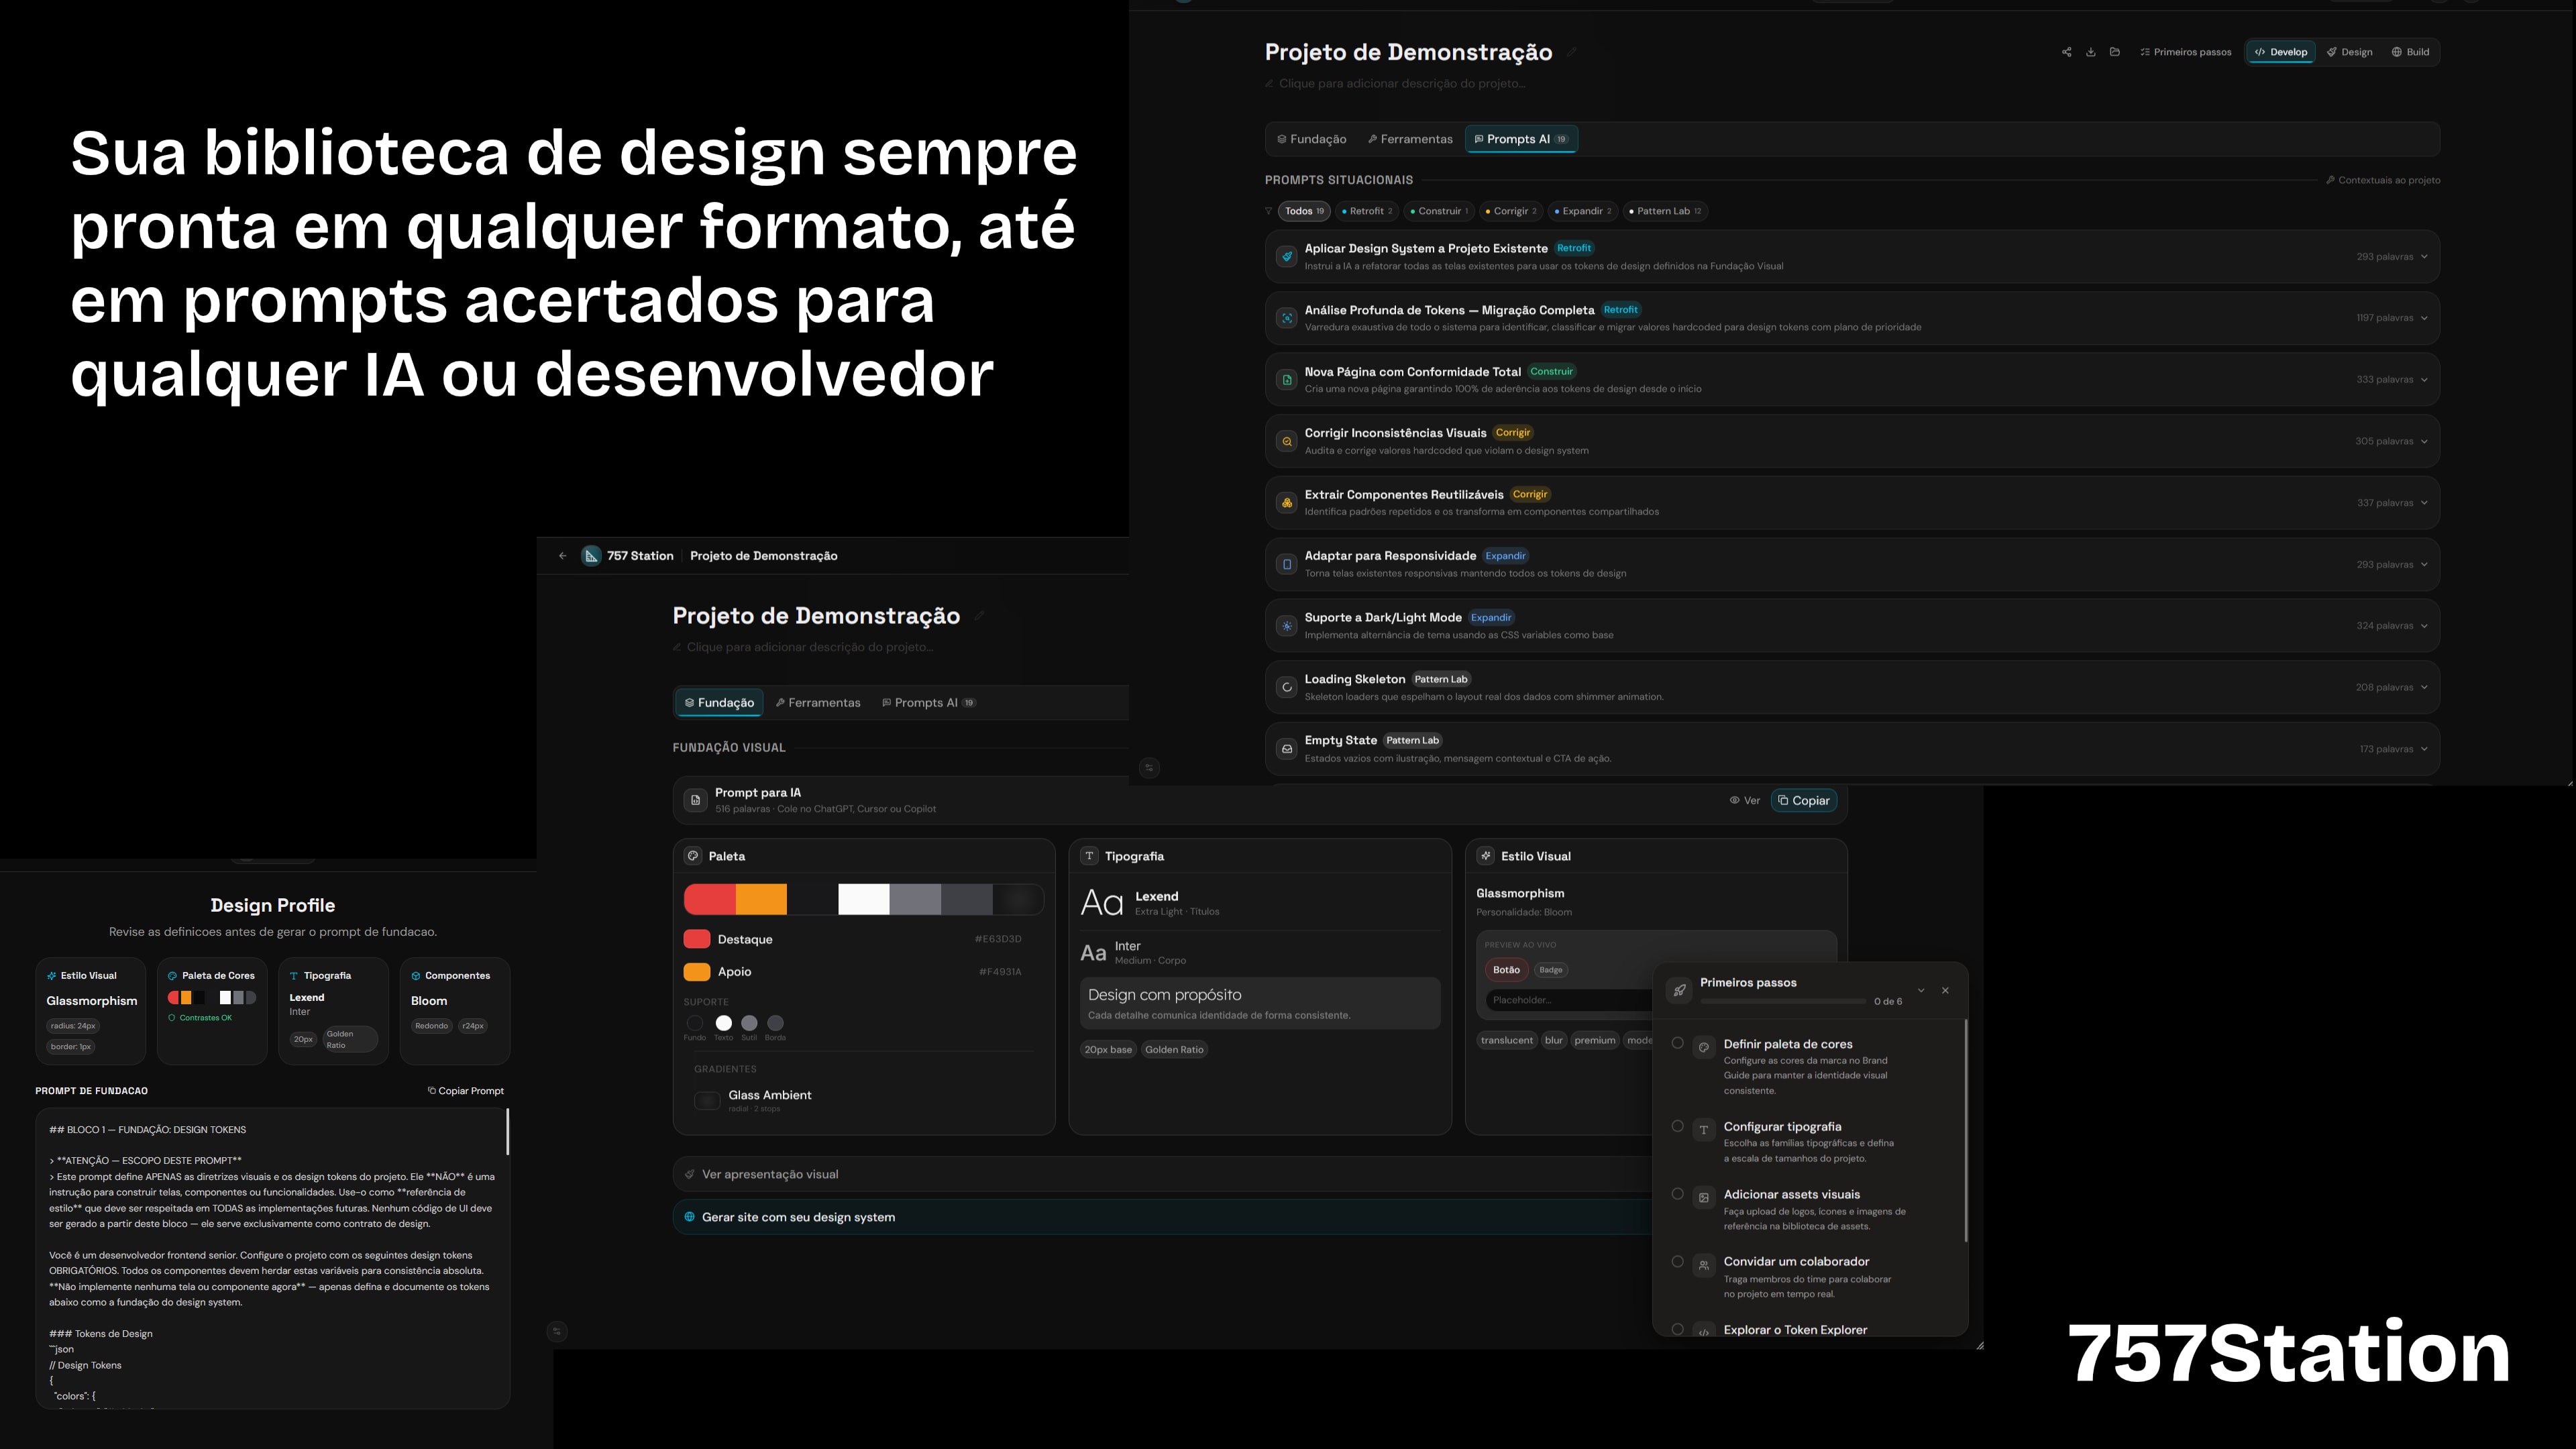2576x1449 pixels.
Task: Click the pencil icon next to Prompts AI project title
Action: coord(1571,52)
